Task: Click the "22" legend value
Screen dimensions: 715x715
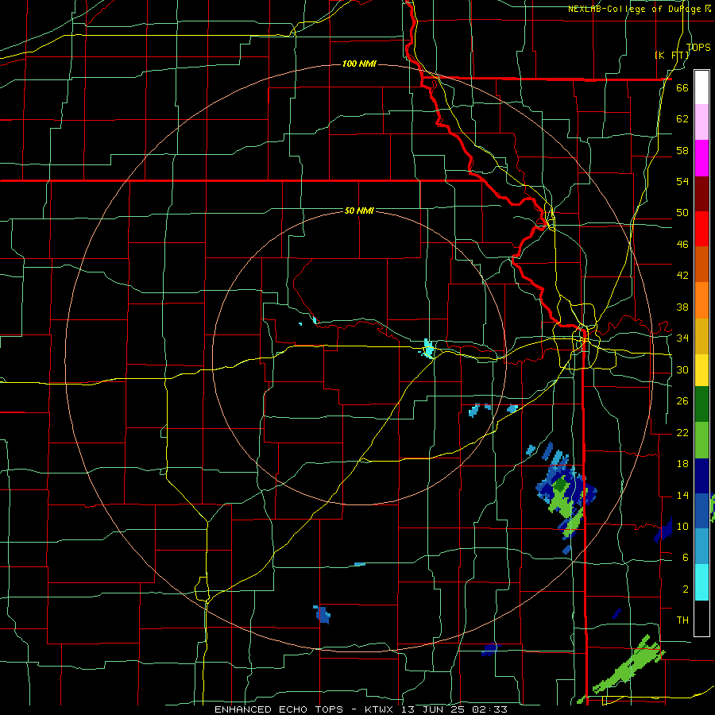Action: click(x=682, y=432)
